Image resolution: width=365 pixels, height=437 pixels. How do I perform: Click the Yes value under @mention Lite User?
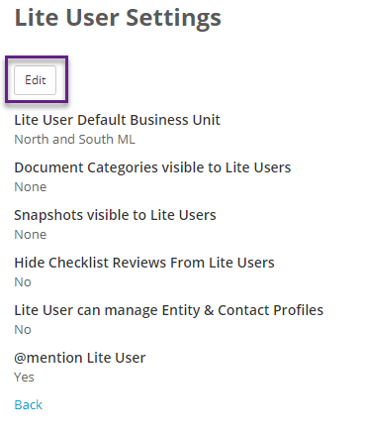tap(24, 378)
